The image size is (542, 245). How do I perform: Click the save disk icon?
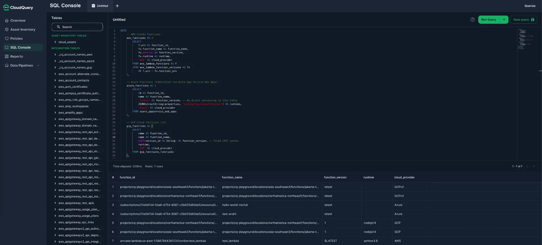click(x=532, y=20)
